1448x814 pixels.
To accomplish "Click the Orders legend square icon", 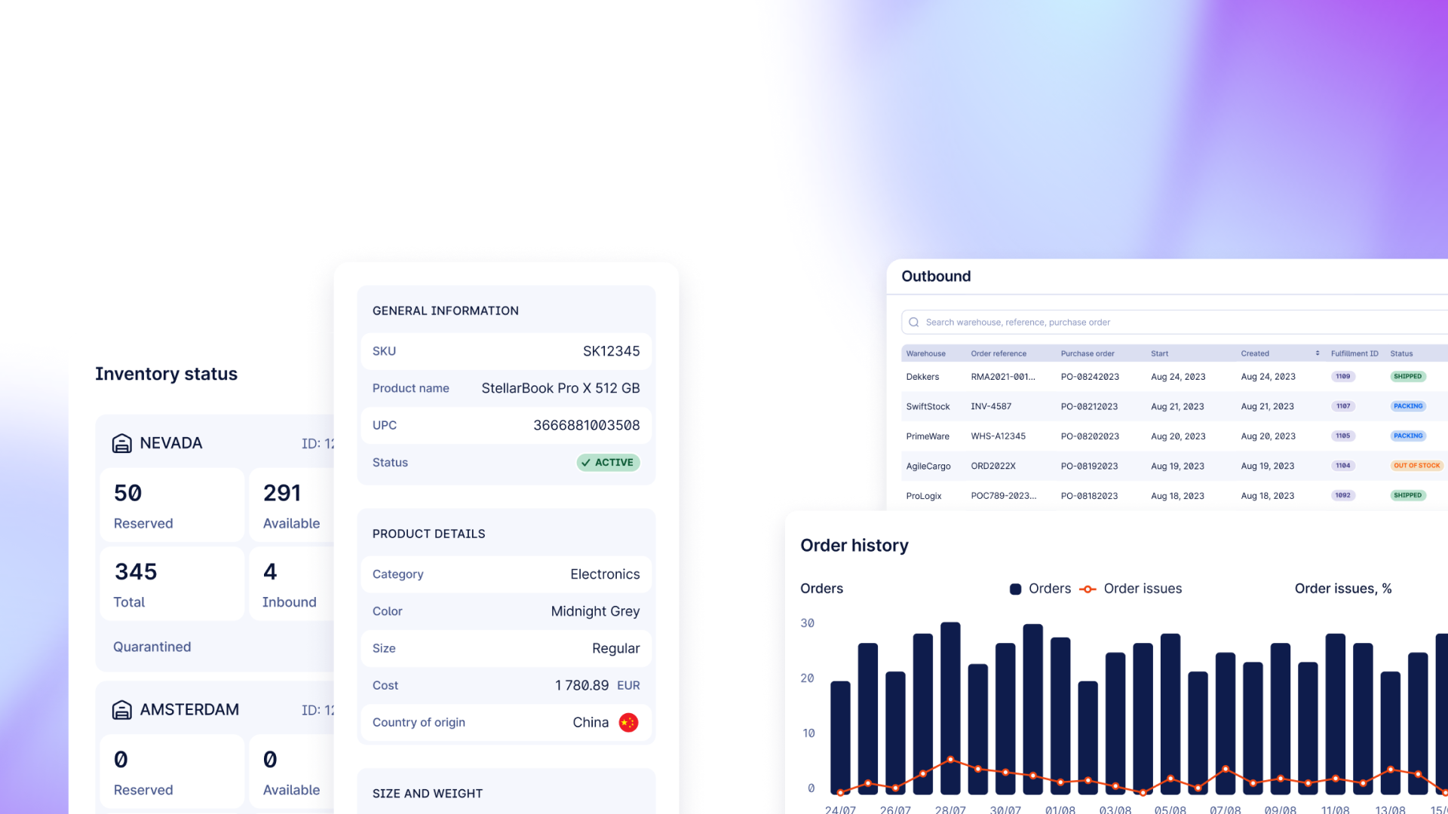I will point(1015,589).
